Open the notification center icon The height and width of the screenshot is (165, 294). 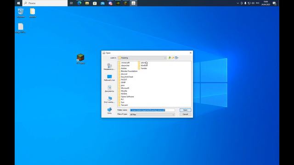(274, 3)
